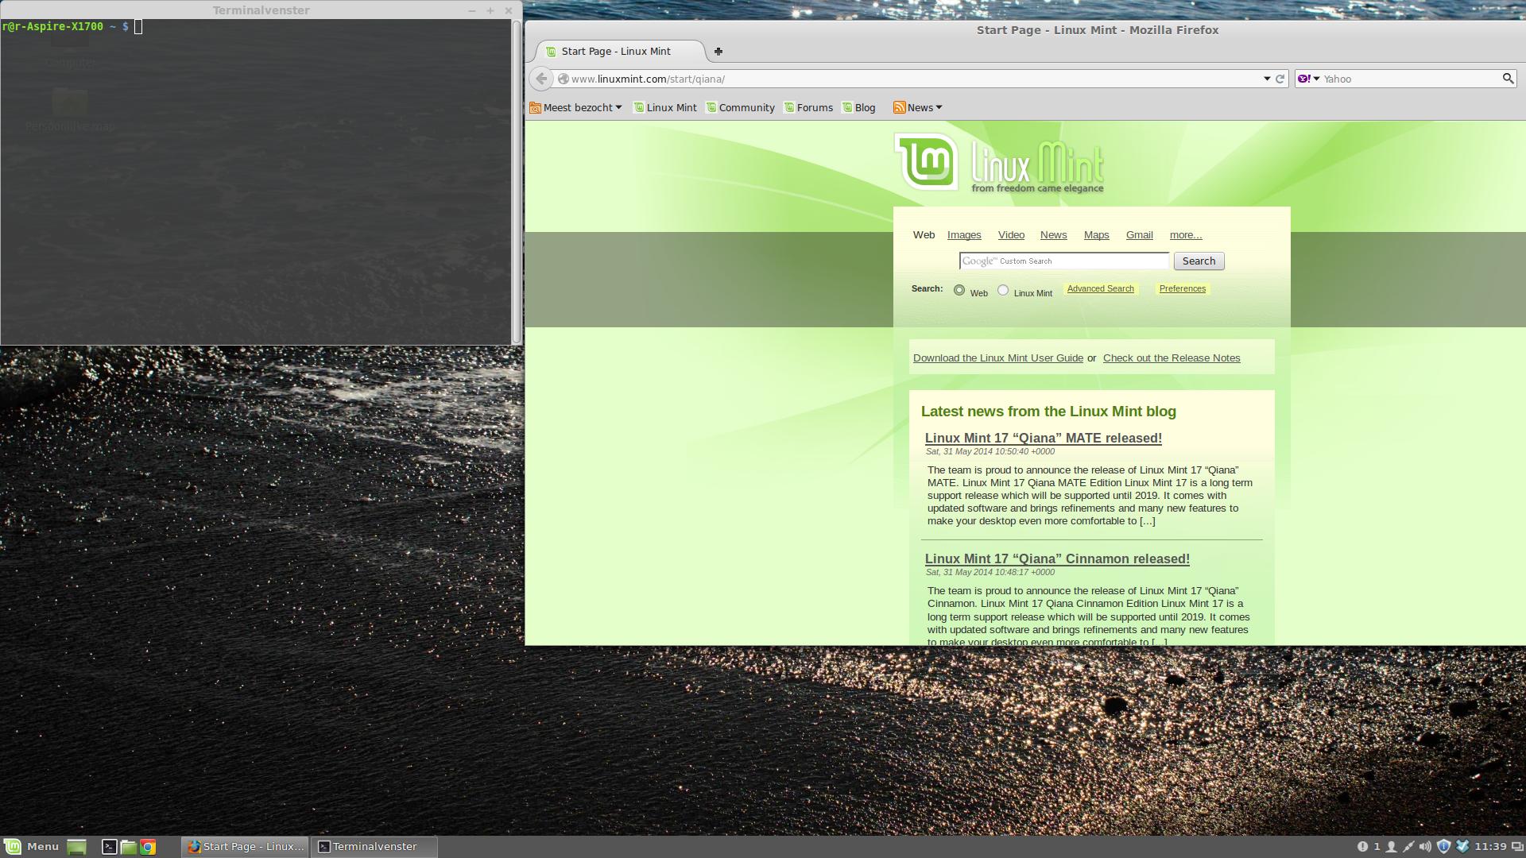Screen dimensions: 1526x858
Task: Switch to Start Page - Linux taskbar window
Action: coord(246,847)
